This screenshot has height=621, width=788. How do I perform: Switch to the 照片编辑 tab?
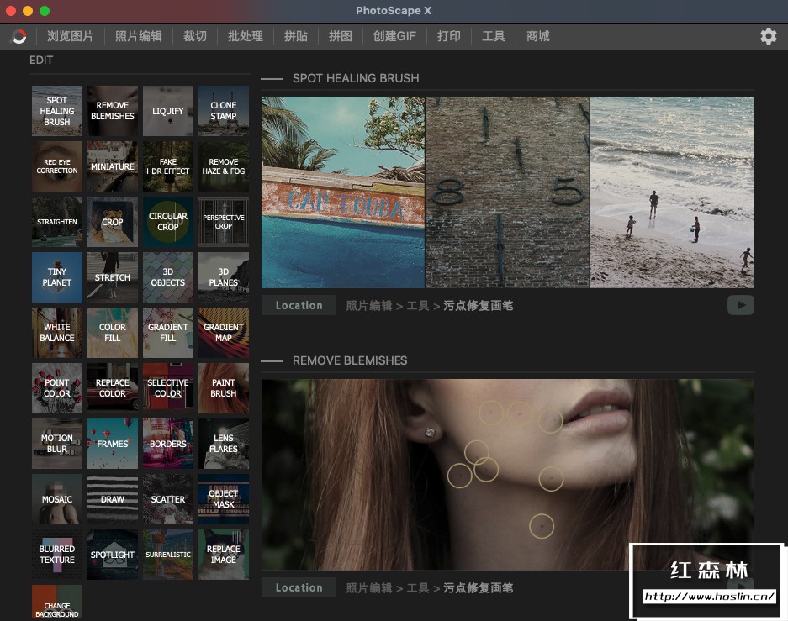tap(138, 36)
